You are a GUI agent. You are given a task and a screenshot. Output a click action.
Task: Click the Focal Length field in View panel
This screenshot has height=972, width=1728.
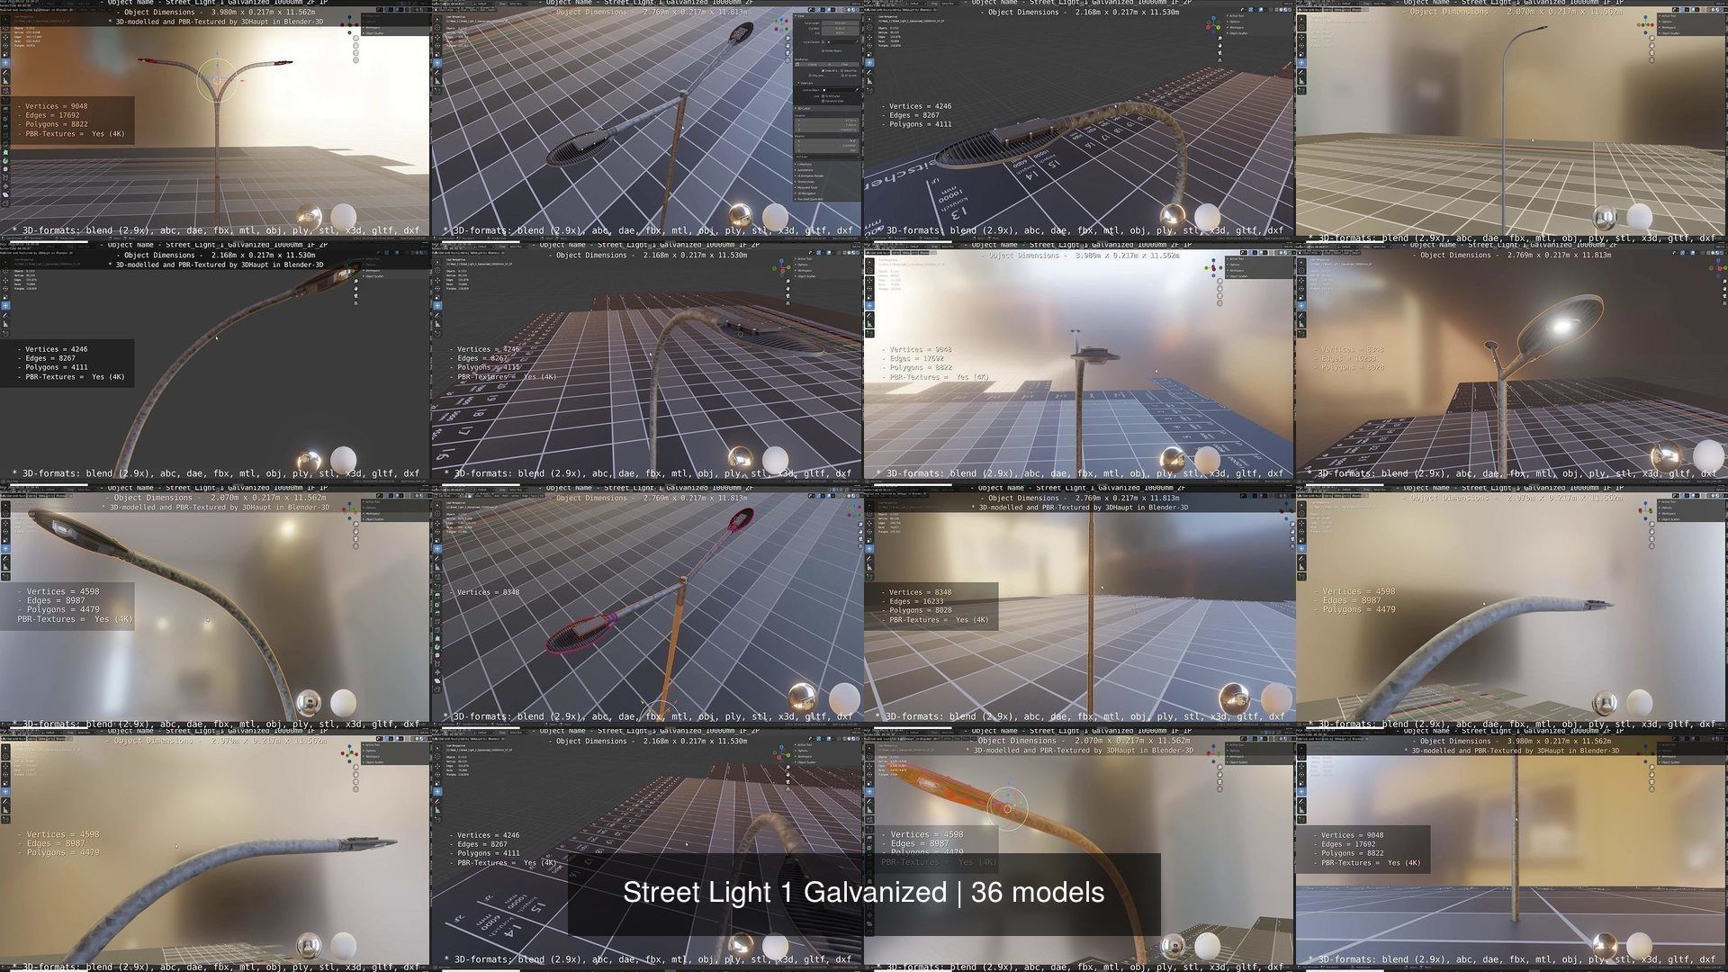click(x=841, y=22)
